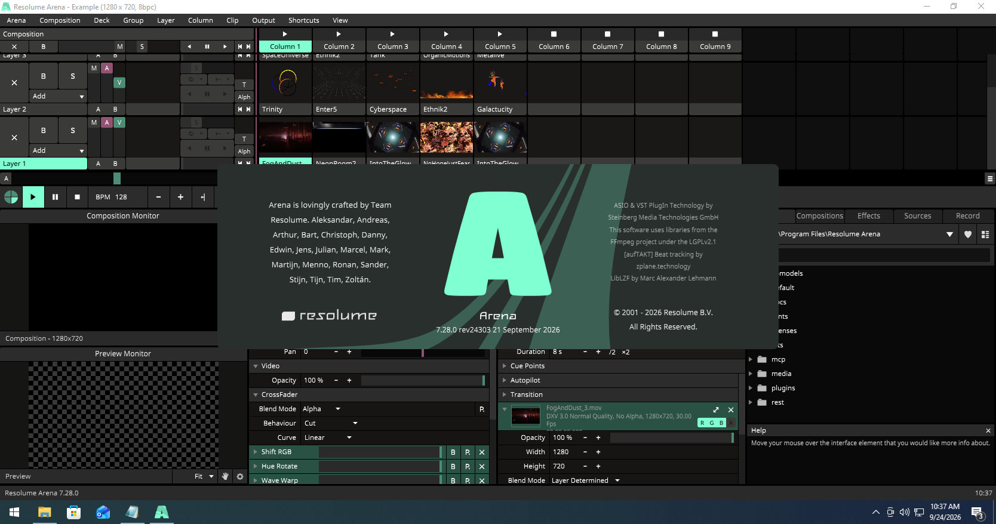Open Curve Linear dropdown
Screen dimensions: 996x524
point(327,437)
